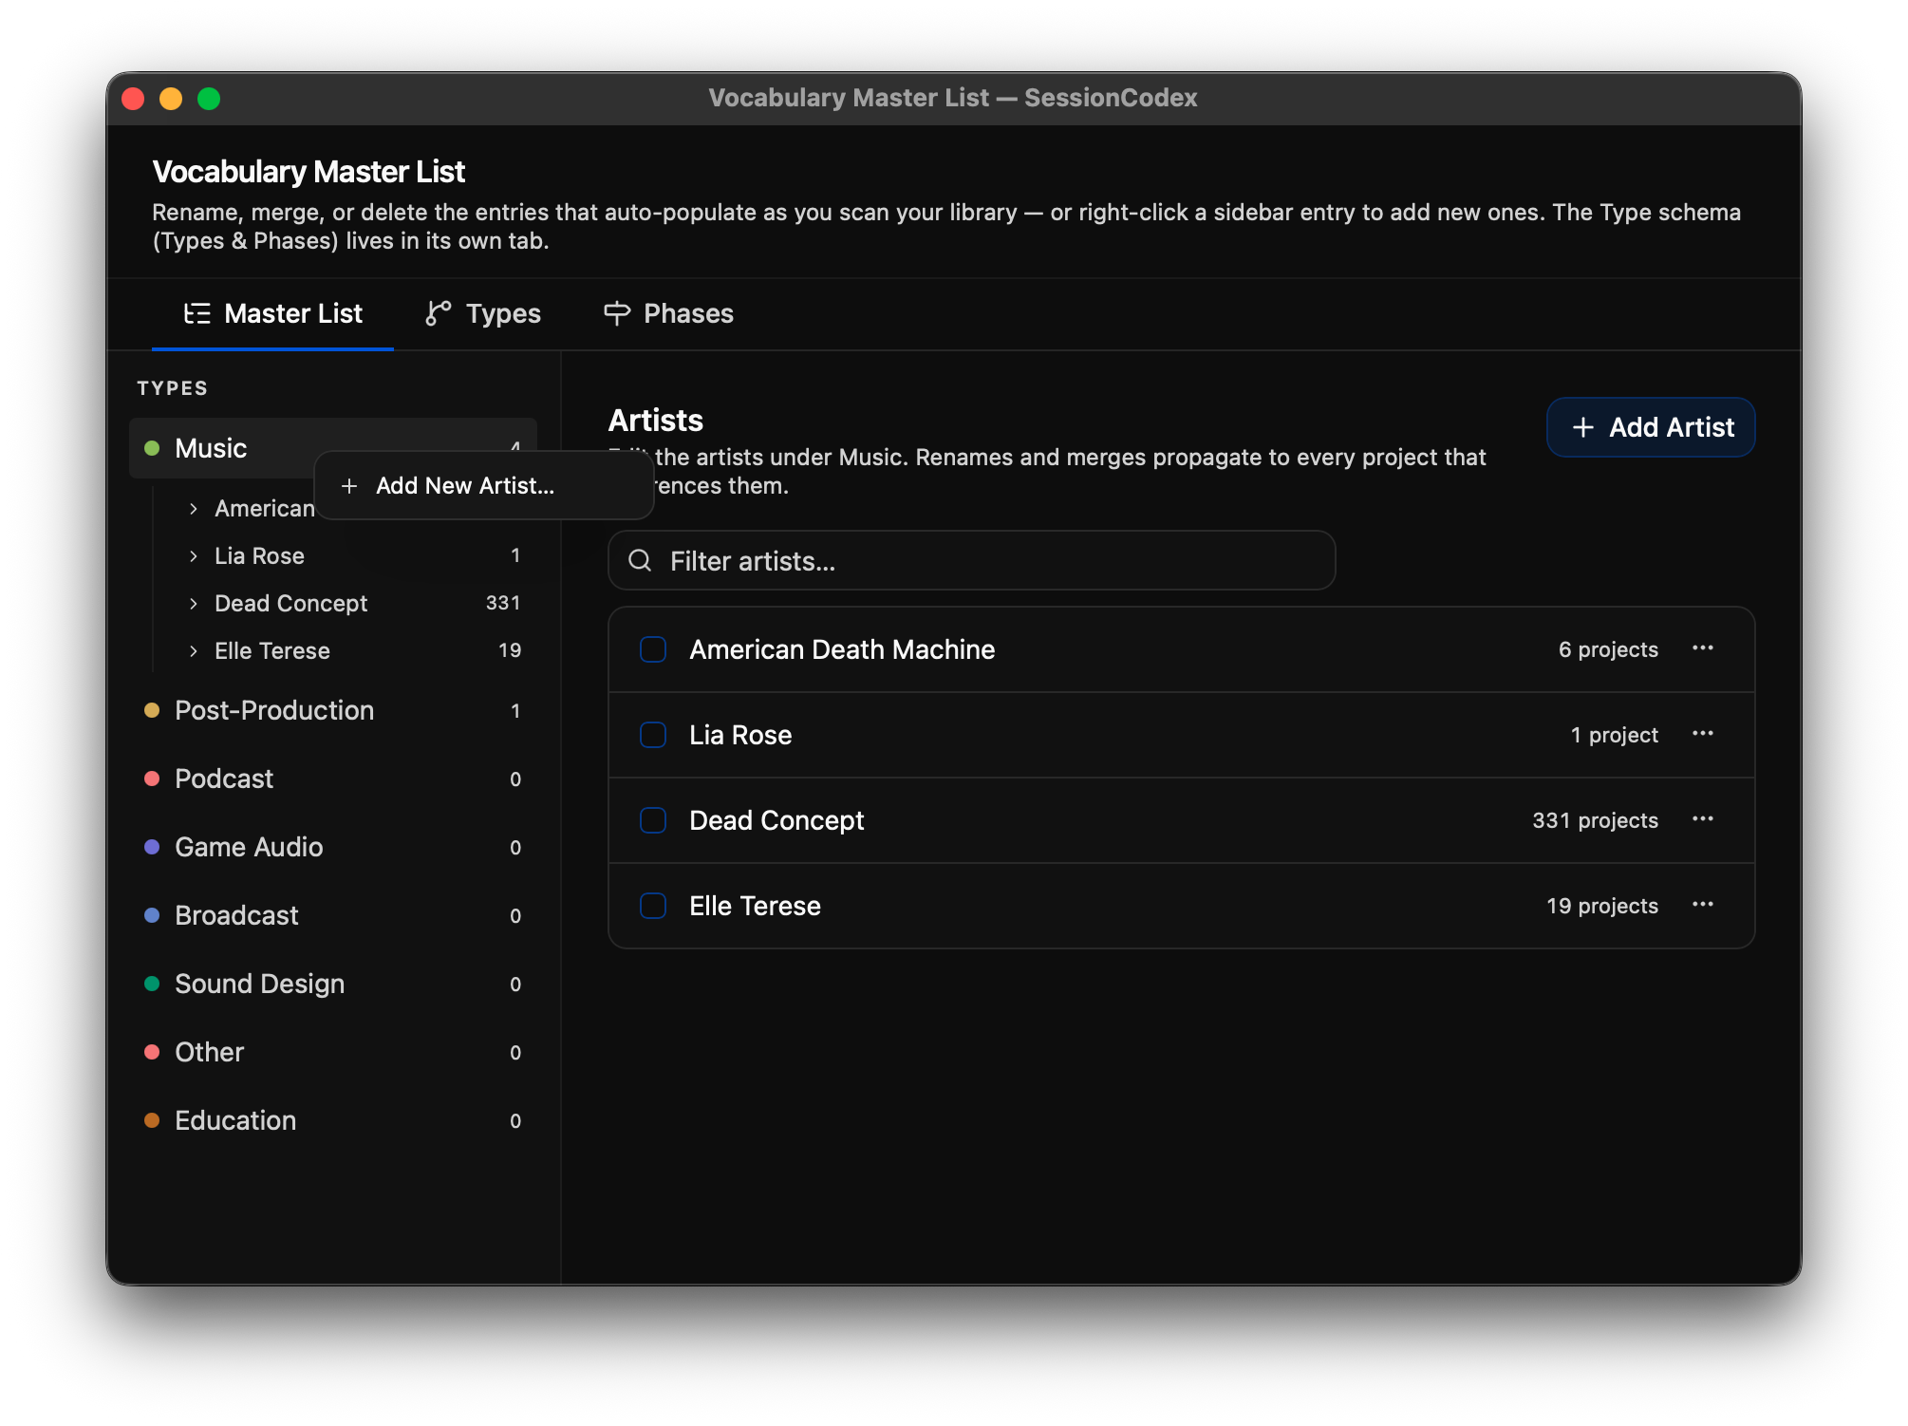Expand the American artist in sidebar
The height and width of the screenshot is (1426, 1908).
[194, 509]
